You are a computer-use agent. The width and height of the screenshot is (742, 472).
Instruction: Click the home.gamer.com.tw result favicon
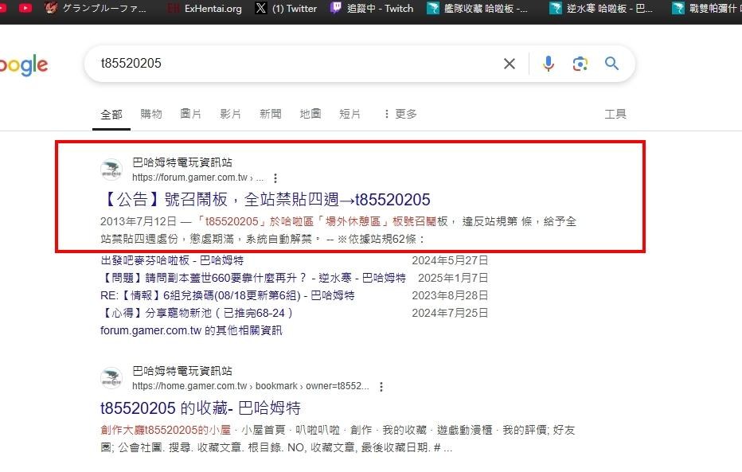pos(111,378)
